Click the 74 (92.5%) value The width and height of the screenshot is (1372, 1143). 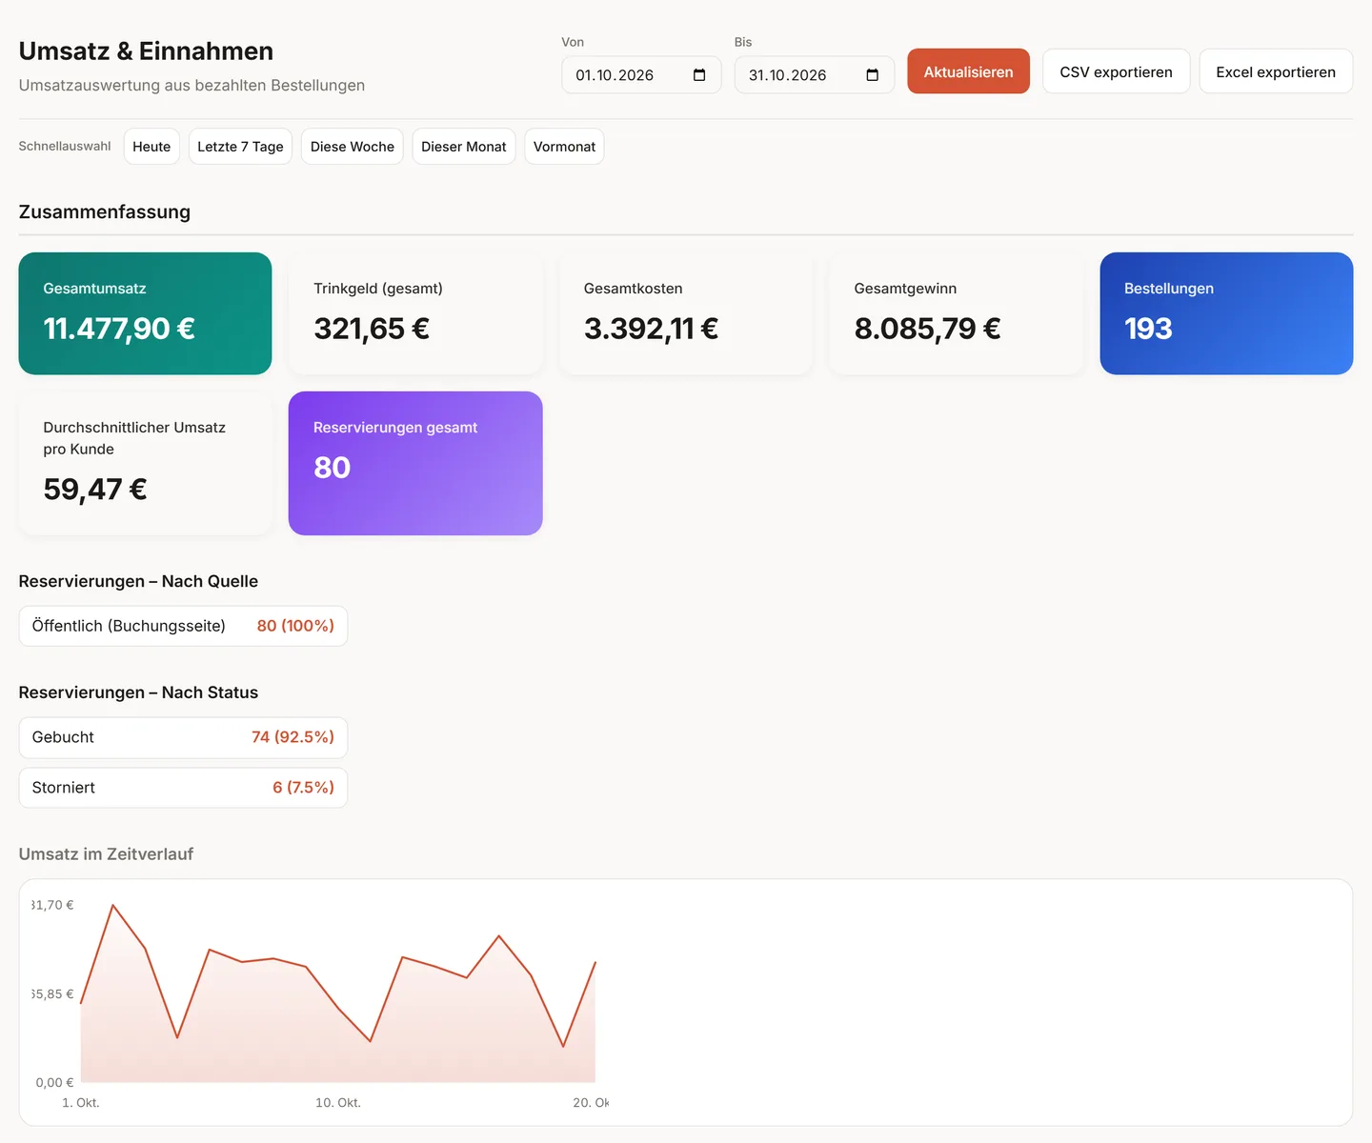click(293, 737)
